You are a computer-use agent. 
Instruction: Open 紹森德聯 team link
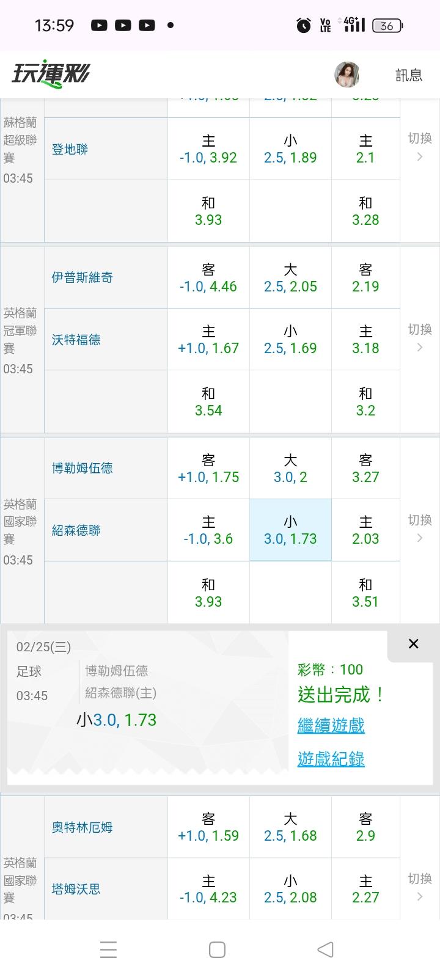76,530
